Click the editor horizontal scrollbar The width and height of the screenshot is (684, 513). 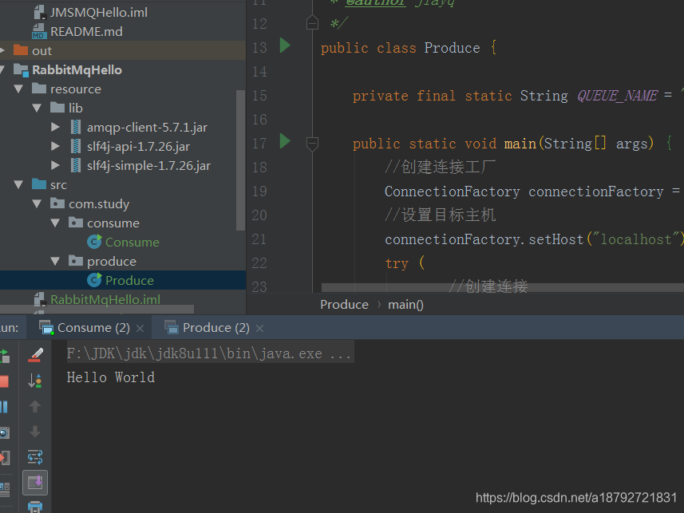[503, 287]
